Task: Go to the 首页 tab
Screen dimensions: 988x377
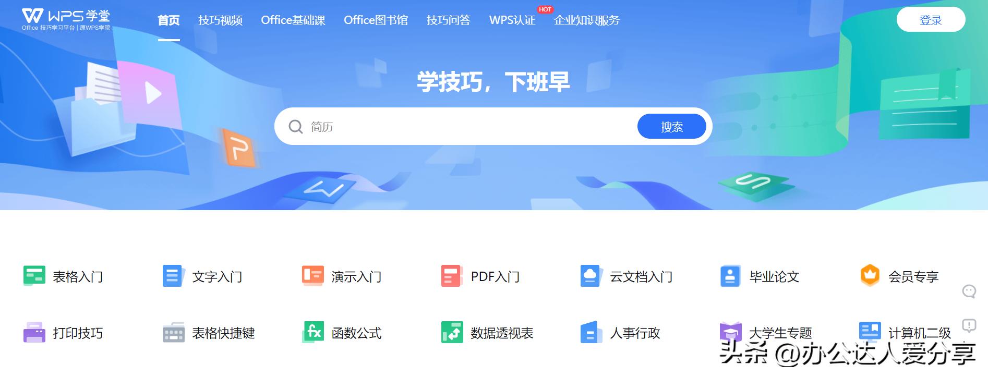Action: tap(168, 20)
